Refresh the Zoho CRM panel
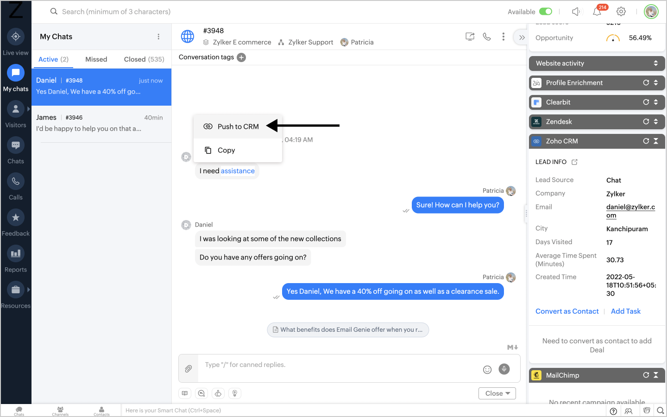The height and width of the screenshot is (417, 667). tap(646, 141)
